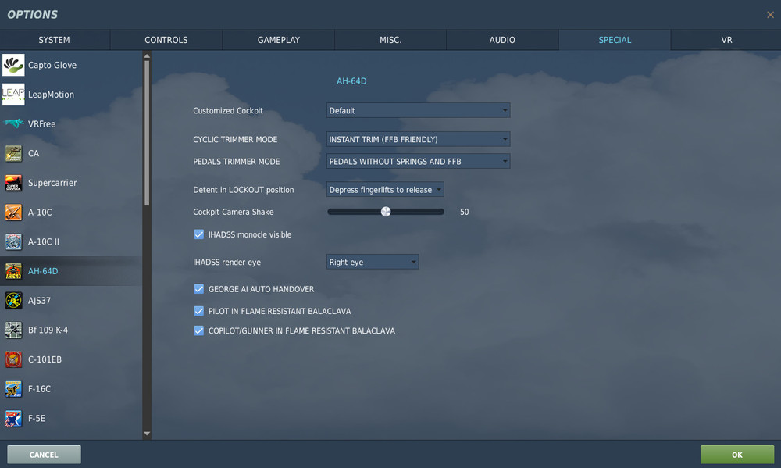The image size is (781, 468).
Task: Switch to the GAMEPLAY tab
Action: (x=279, y=40)
